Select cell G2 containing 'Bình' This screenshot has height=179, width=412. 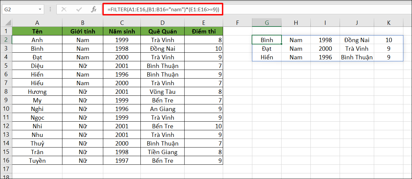(267, 40)
